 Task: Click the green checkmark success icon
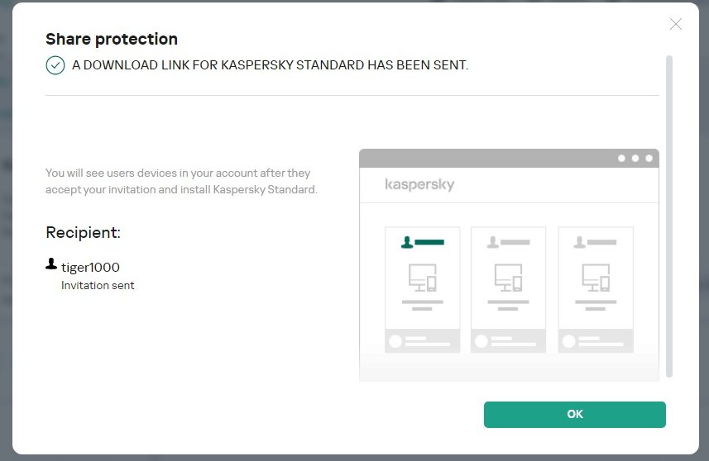(x=55, y=65)
